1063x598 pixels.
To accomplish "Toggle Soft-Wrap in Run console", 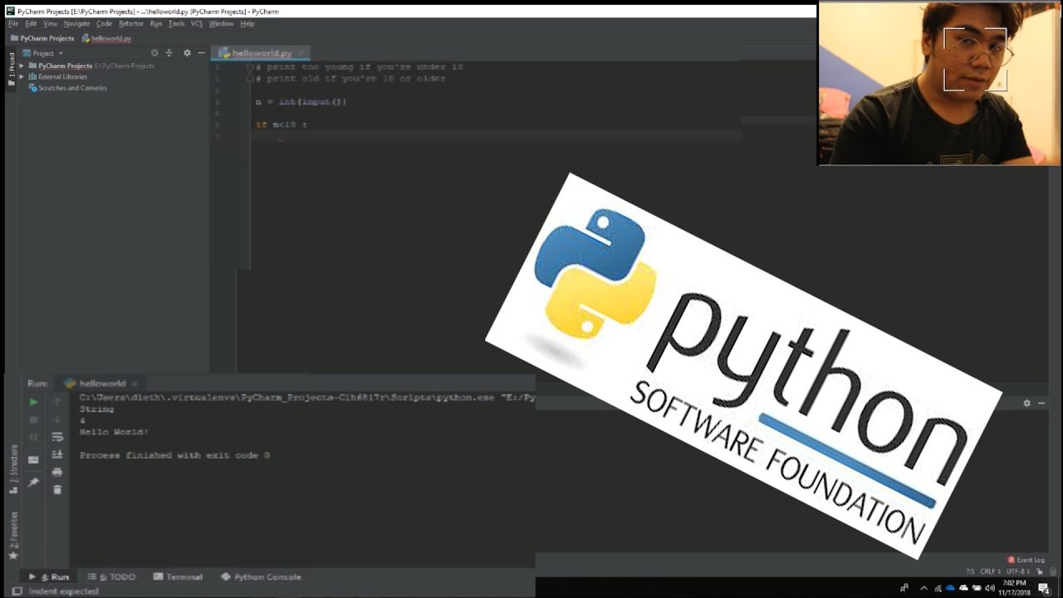I will click(x=57, y=437).
